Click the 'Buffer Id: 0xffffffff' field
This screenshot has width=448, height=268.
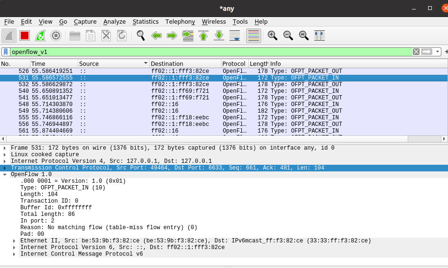(x=56, y=207)
